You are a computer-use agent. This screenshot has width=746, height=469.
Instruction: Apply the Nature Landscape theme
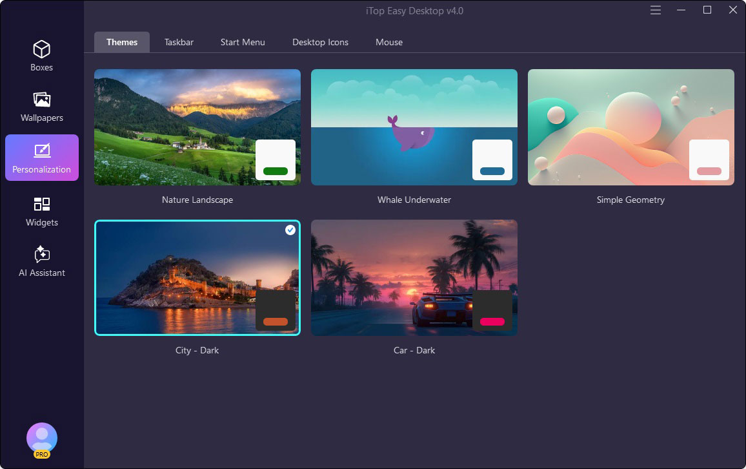coord(197,127)
